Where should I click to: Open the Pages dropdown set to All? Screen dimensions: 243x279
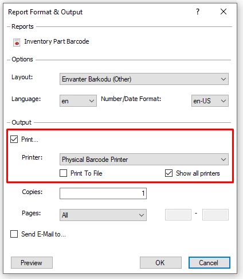click(103, 215)
